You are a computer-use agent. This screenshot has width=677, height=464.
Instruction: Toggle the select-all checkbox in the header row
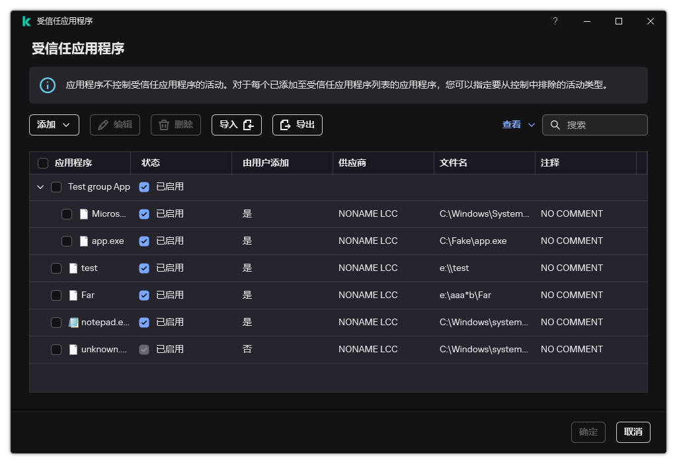point(43,163)
